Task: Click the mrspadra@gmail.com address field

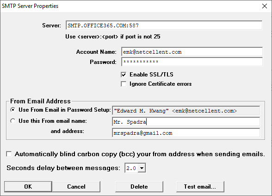Action: pyautogui.click(x=186, y=133)
